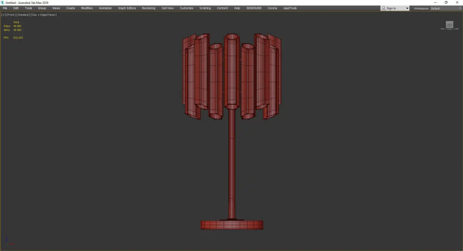Open the Content menu
This screenshot has height=251, width=463.
pyautogui.click(x=222, y=8)
